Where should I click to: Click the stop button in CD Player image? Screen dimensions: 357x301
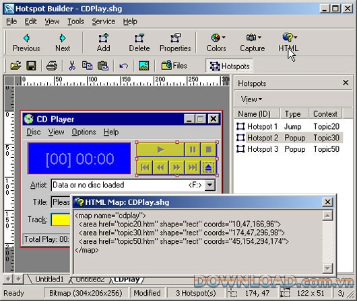point(208,149)
